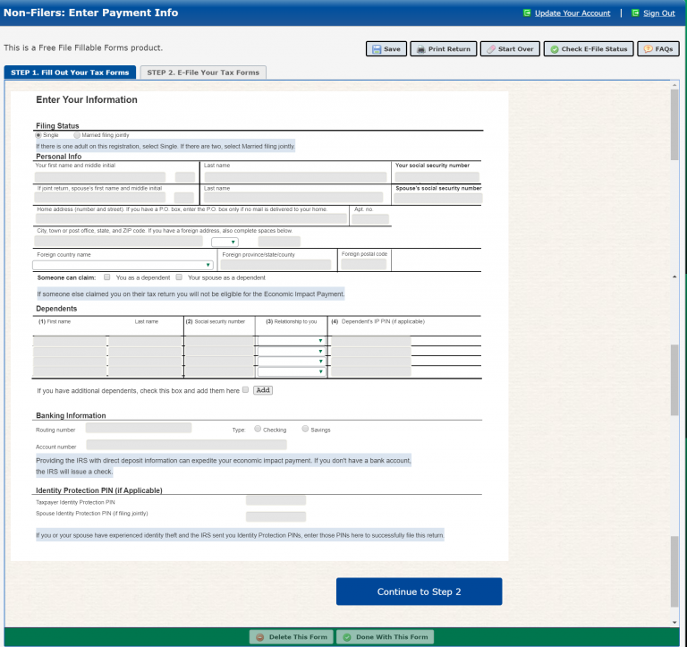Click Continue to Step 2 button

[419, 592]
